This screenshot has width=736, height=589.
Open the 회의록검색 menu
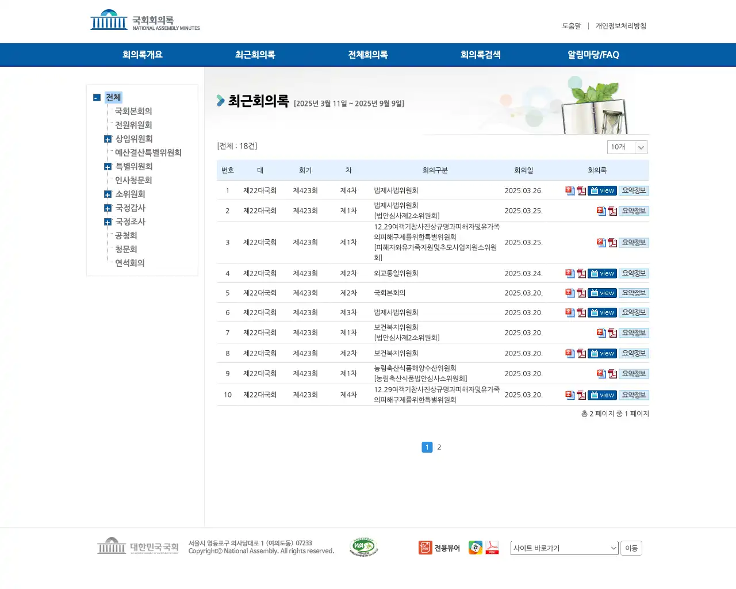point(481,55)
